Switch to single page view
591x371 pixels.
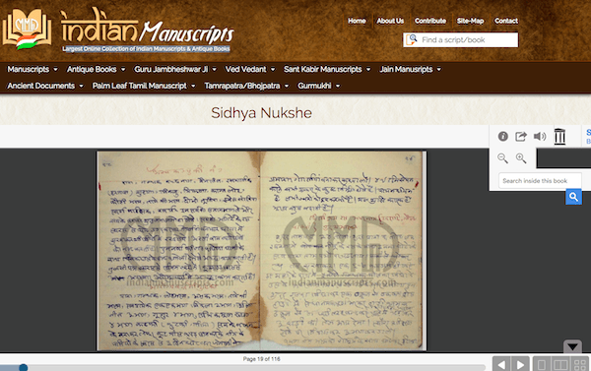(541, 364)
